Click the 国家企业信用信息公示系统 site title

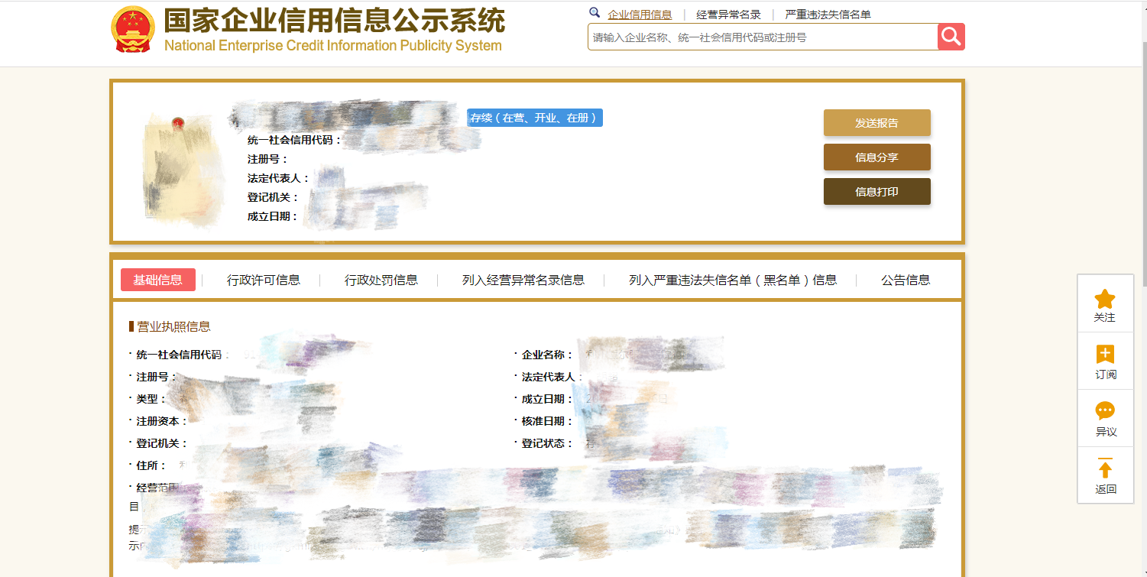click(x=335, y=21)
